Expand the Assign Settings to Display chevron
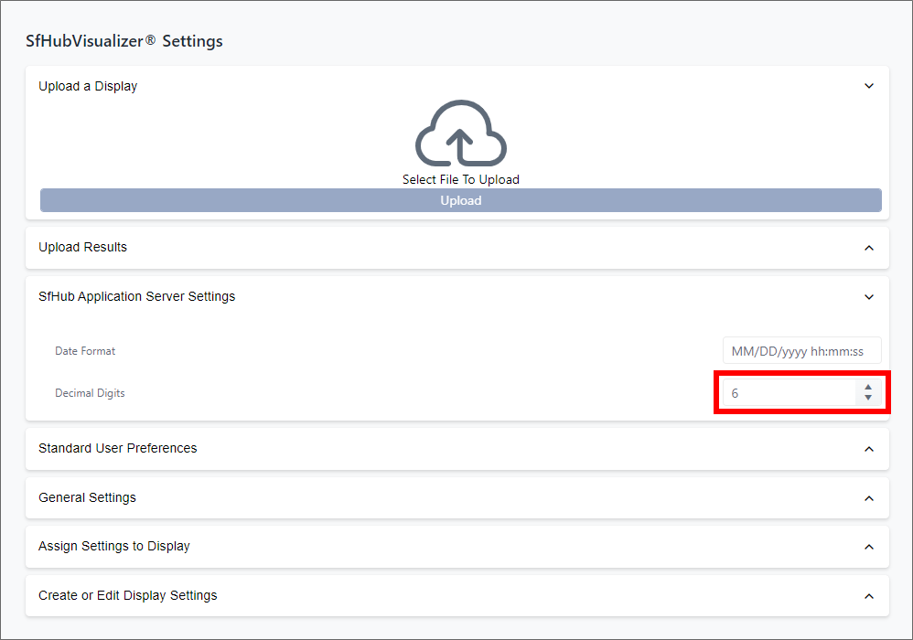Viewport: 913px width, 640px height. 868,547
